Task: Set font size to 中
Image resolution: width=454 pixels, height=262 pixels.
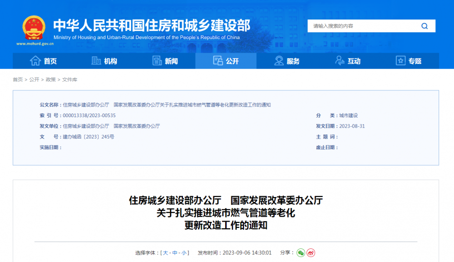Action: click(175, 253)
